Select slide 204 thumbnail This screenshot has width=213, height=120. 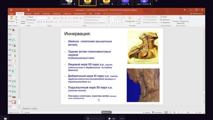pos(14,71)
